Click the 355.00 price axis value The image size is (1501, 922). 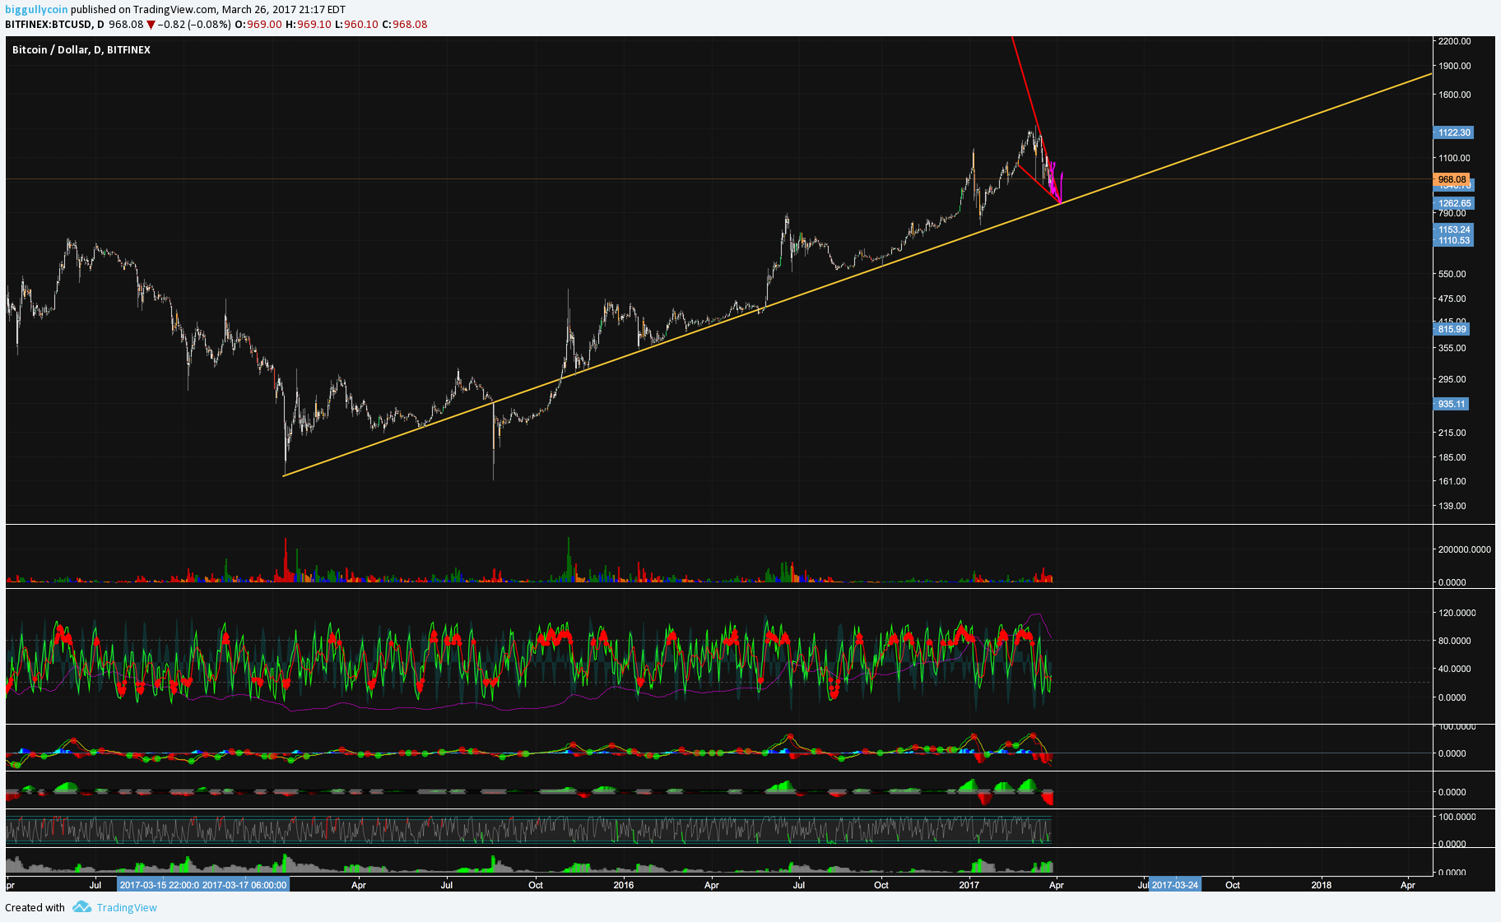[x=1452, y=348]
